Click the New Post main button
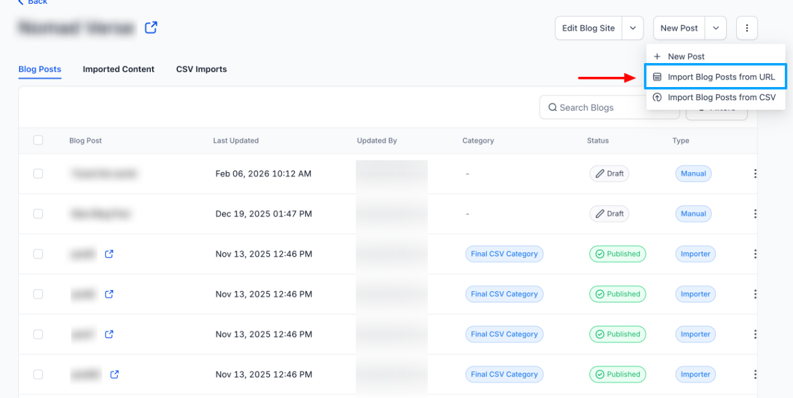 click(x=679, y=28)
